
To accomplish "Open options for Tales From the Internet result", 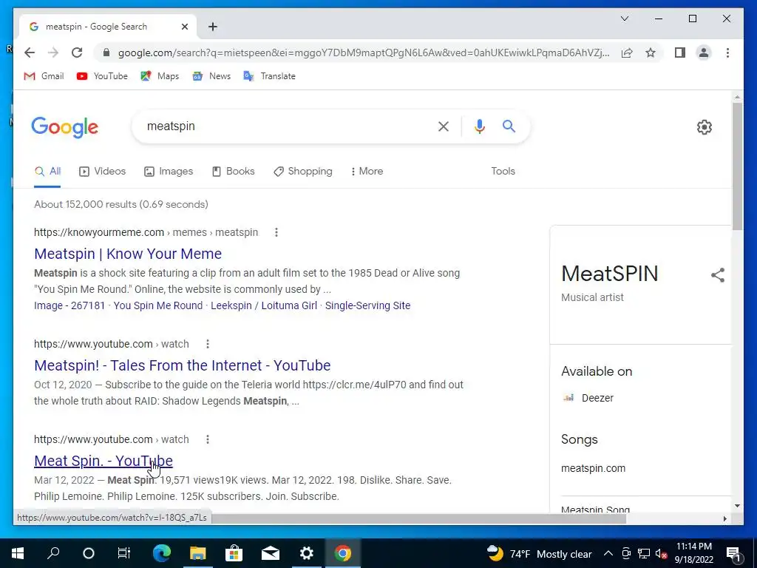I will (208, 344).
